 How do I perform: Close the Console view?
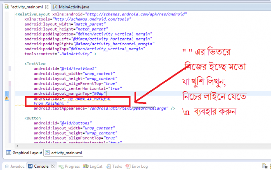click(x=53, y=167)
